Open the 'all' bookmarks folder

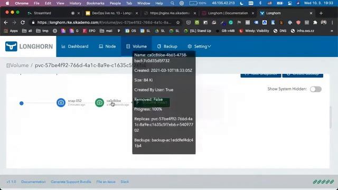(x=27, y=31)
